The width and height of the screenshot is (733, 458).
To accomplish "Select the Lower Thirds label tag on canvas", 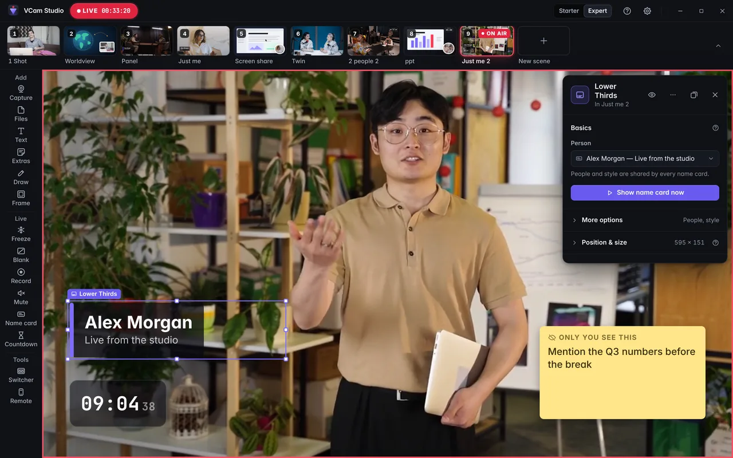I will tap(94, 294).
